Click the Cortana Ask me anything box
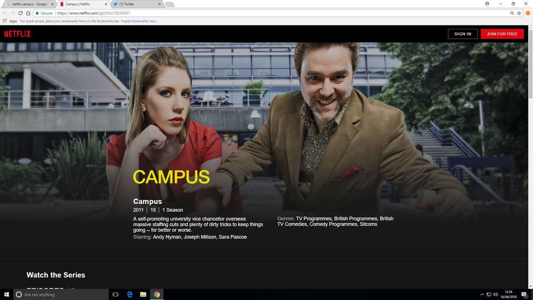 [61, 294]
